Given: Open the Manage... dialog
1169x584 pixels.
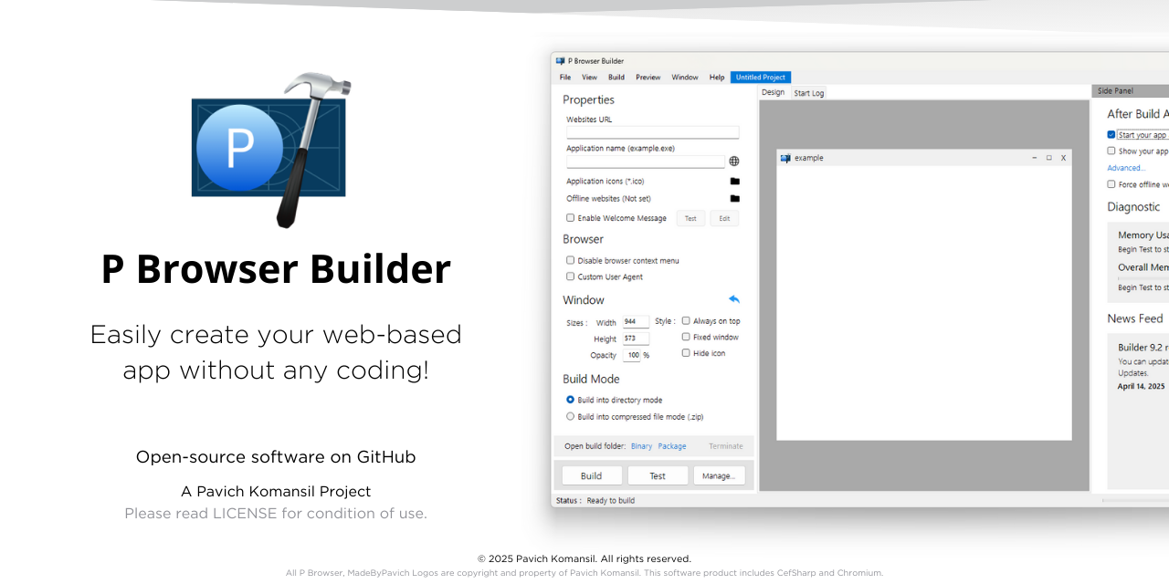Looking at the screenshot, I should point(719,474).
